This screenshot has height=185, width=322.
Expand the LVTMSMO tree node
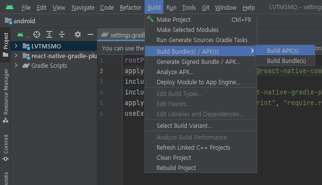tap(16, 46)
